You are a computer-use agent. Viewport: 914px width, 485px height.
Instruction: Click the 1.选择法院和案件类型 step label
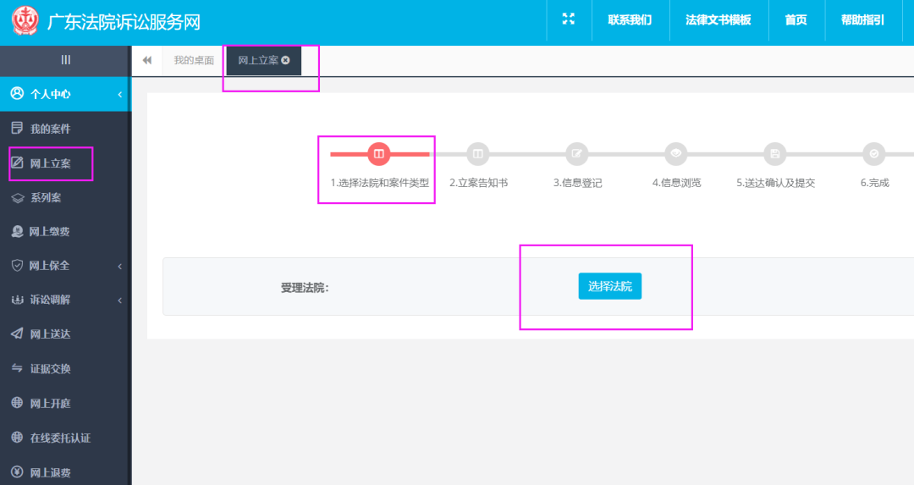pyautogui.click(x=379, y=183)
